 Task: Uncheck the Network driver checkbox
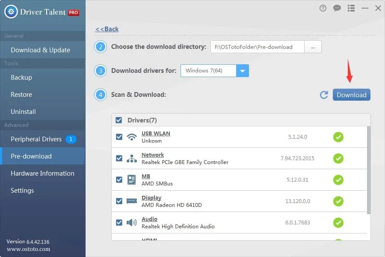119,158
